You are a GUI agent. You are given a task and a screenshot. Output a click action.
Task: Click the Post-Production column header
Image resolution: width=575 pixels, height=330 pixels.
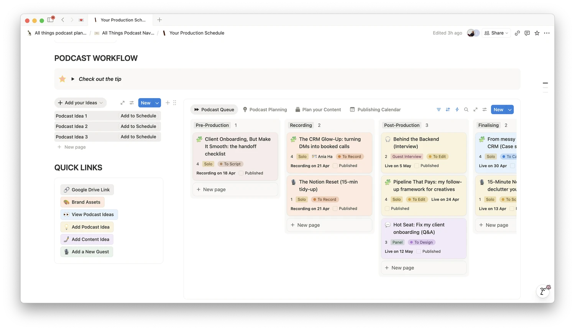[402, 125]
